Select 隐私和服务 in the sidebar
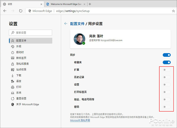Image resolution: width=177 pixels, height=128 pixels. click(x=22, y=64)
